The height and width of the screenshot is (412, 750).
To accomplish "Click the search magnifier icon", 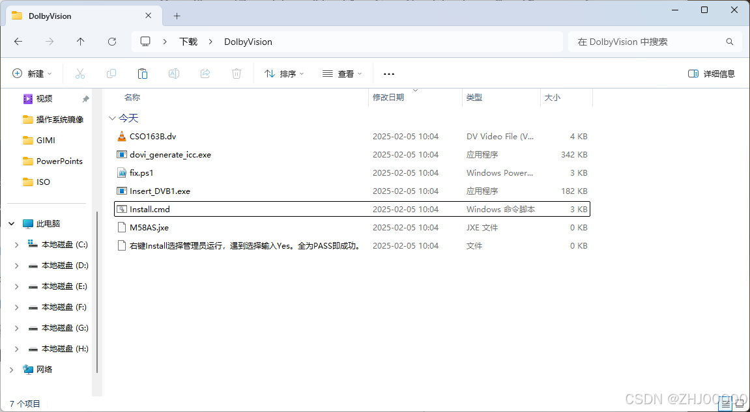I will coord(729,42).
